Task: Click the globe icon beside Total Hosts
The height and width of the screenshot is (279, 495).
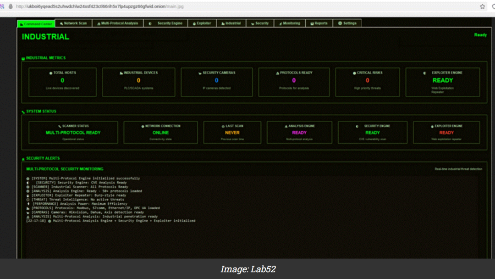Action: coord(51,73)
